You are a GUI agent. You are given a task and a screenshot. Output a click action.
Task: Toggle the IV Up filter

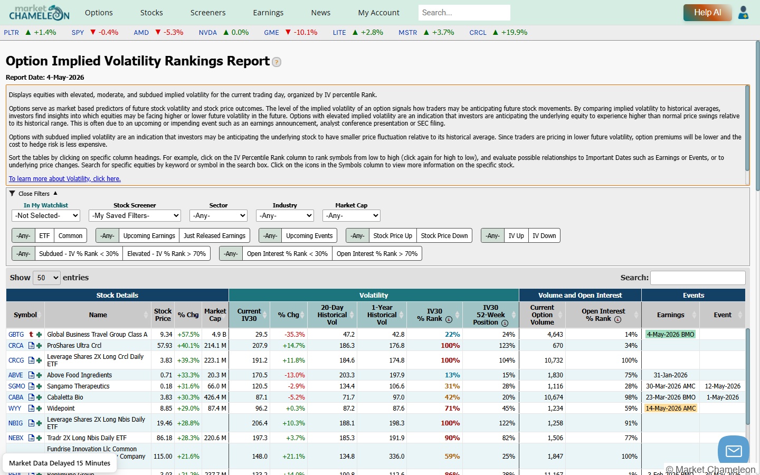[516, 236]
